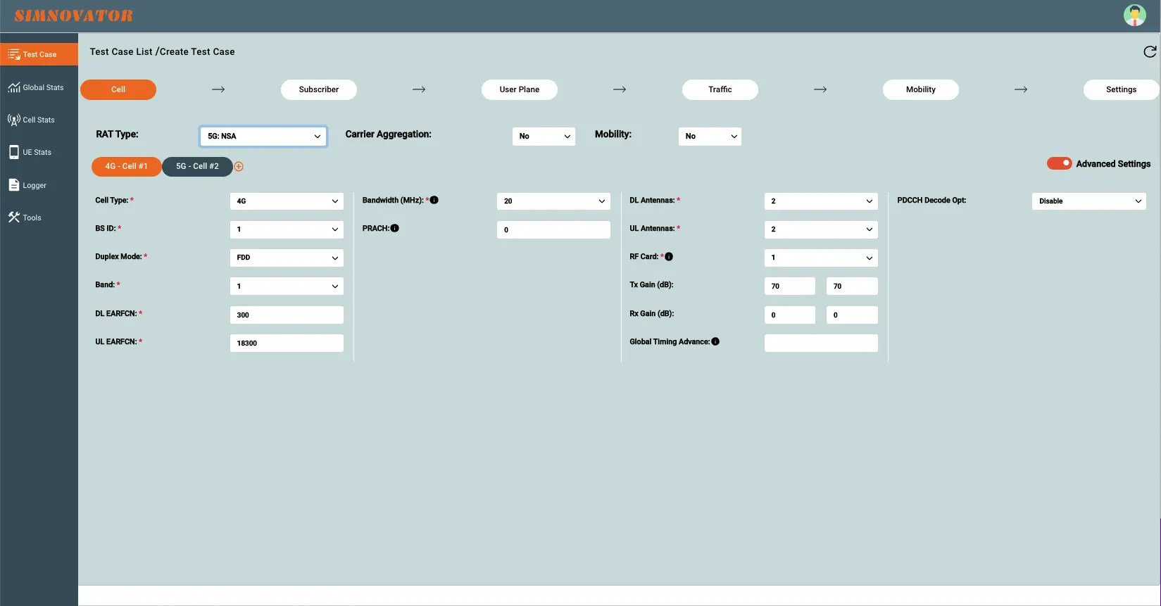Open the Logger document icon
This screenshot has height=606, width=1161.
[x=14, y=185]
